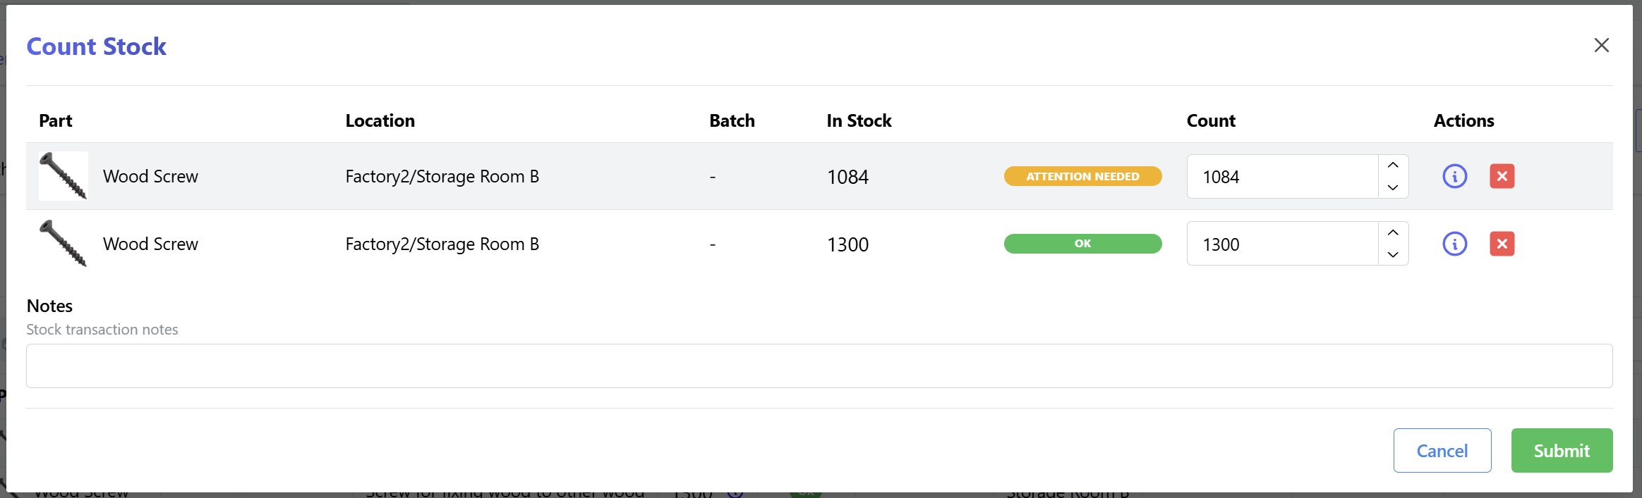Click the ATTENTION NEEDED status badge

(x=1082, y=176)
